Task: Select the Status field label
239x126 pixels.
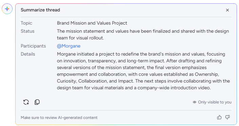Action: point(27,31)
